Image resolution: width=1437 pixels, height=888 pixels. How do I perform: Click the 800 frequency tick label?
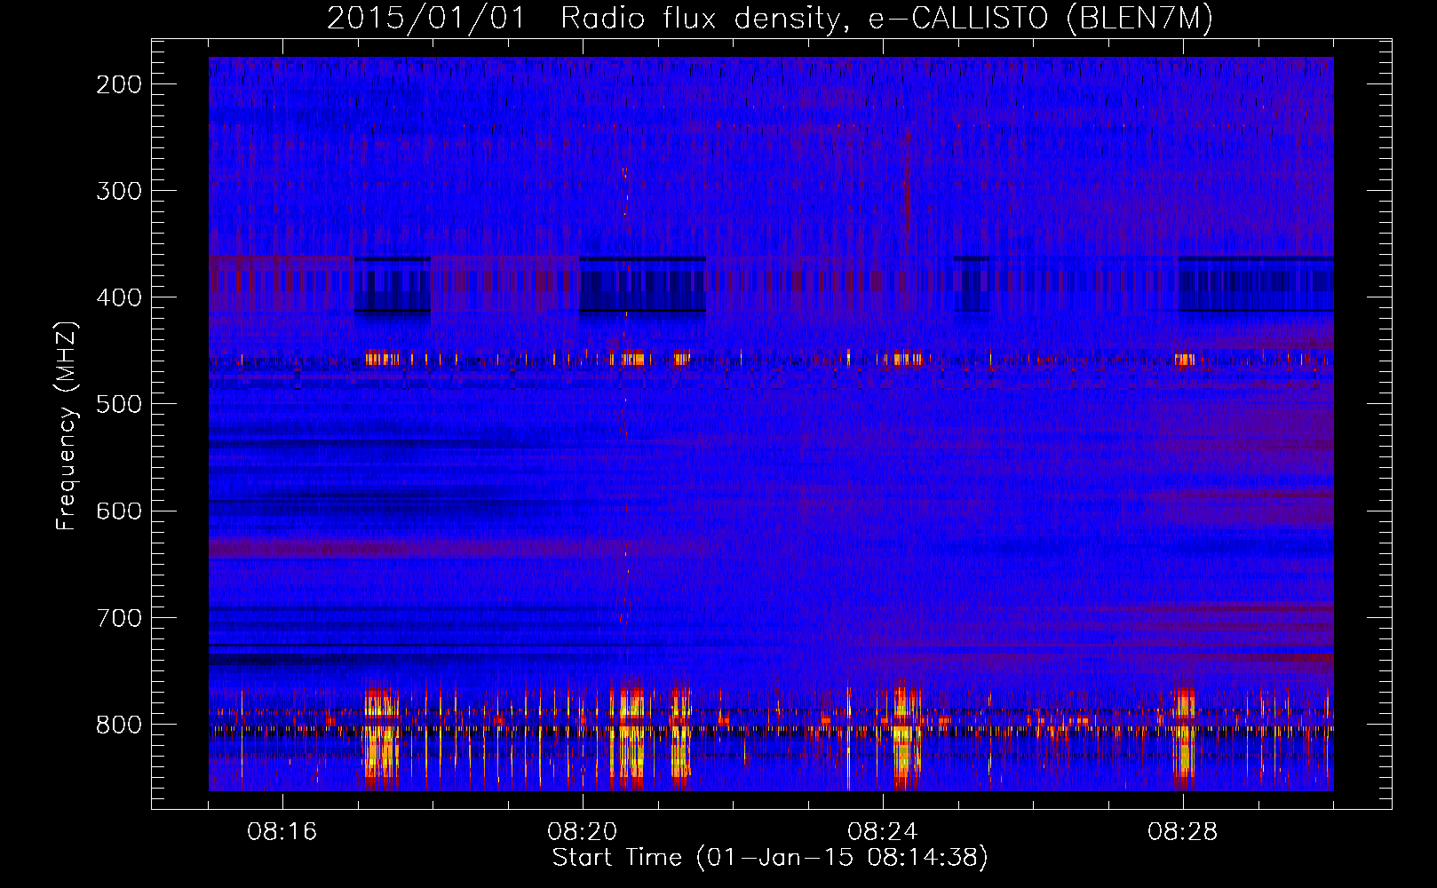click(119, 725)
